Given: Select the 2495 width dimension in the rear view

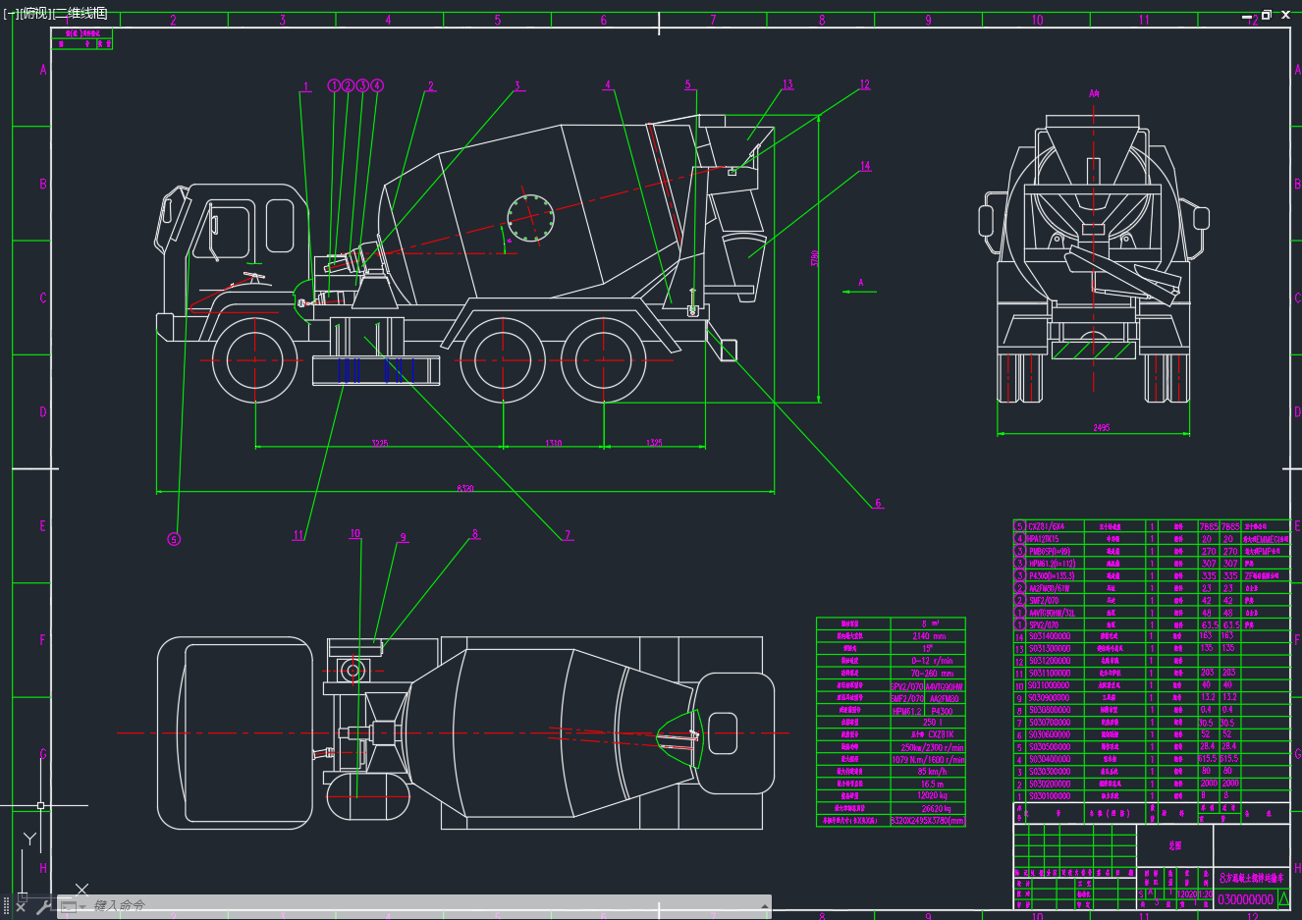Looking at the screenshot, I should point(1101,428).
